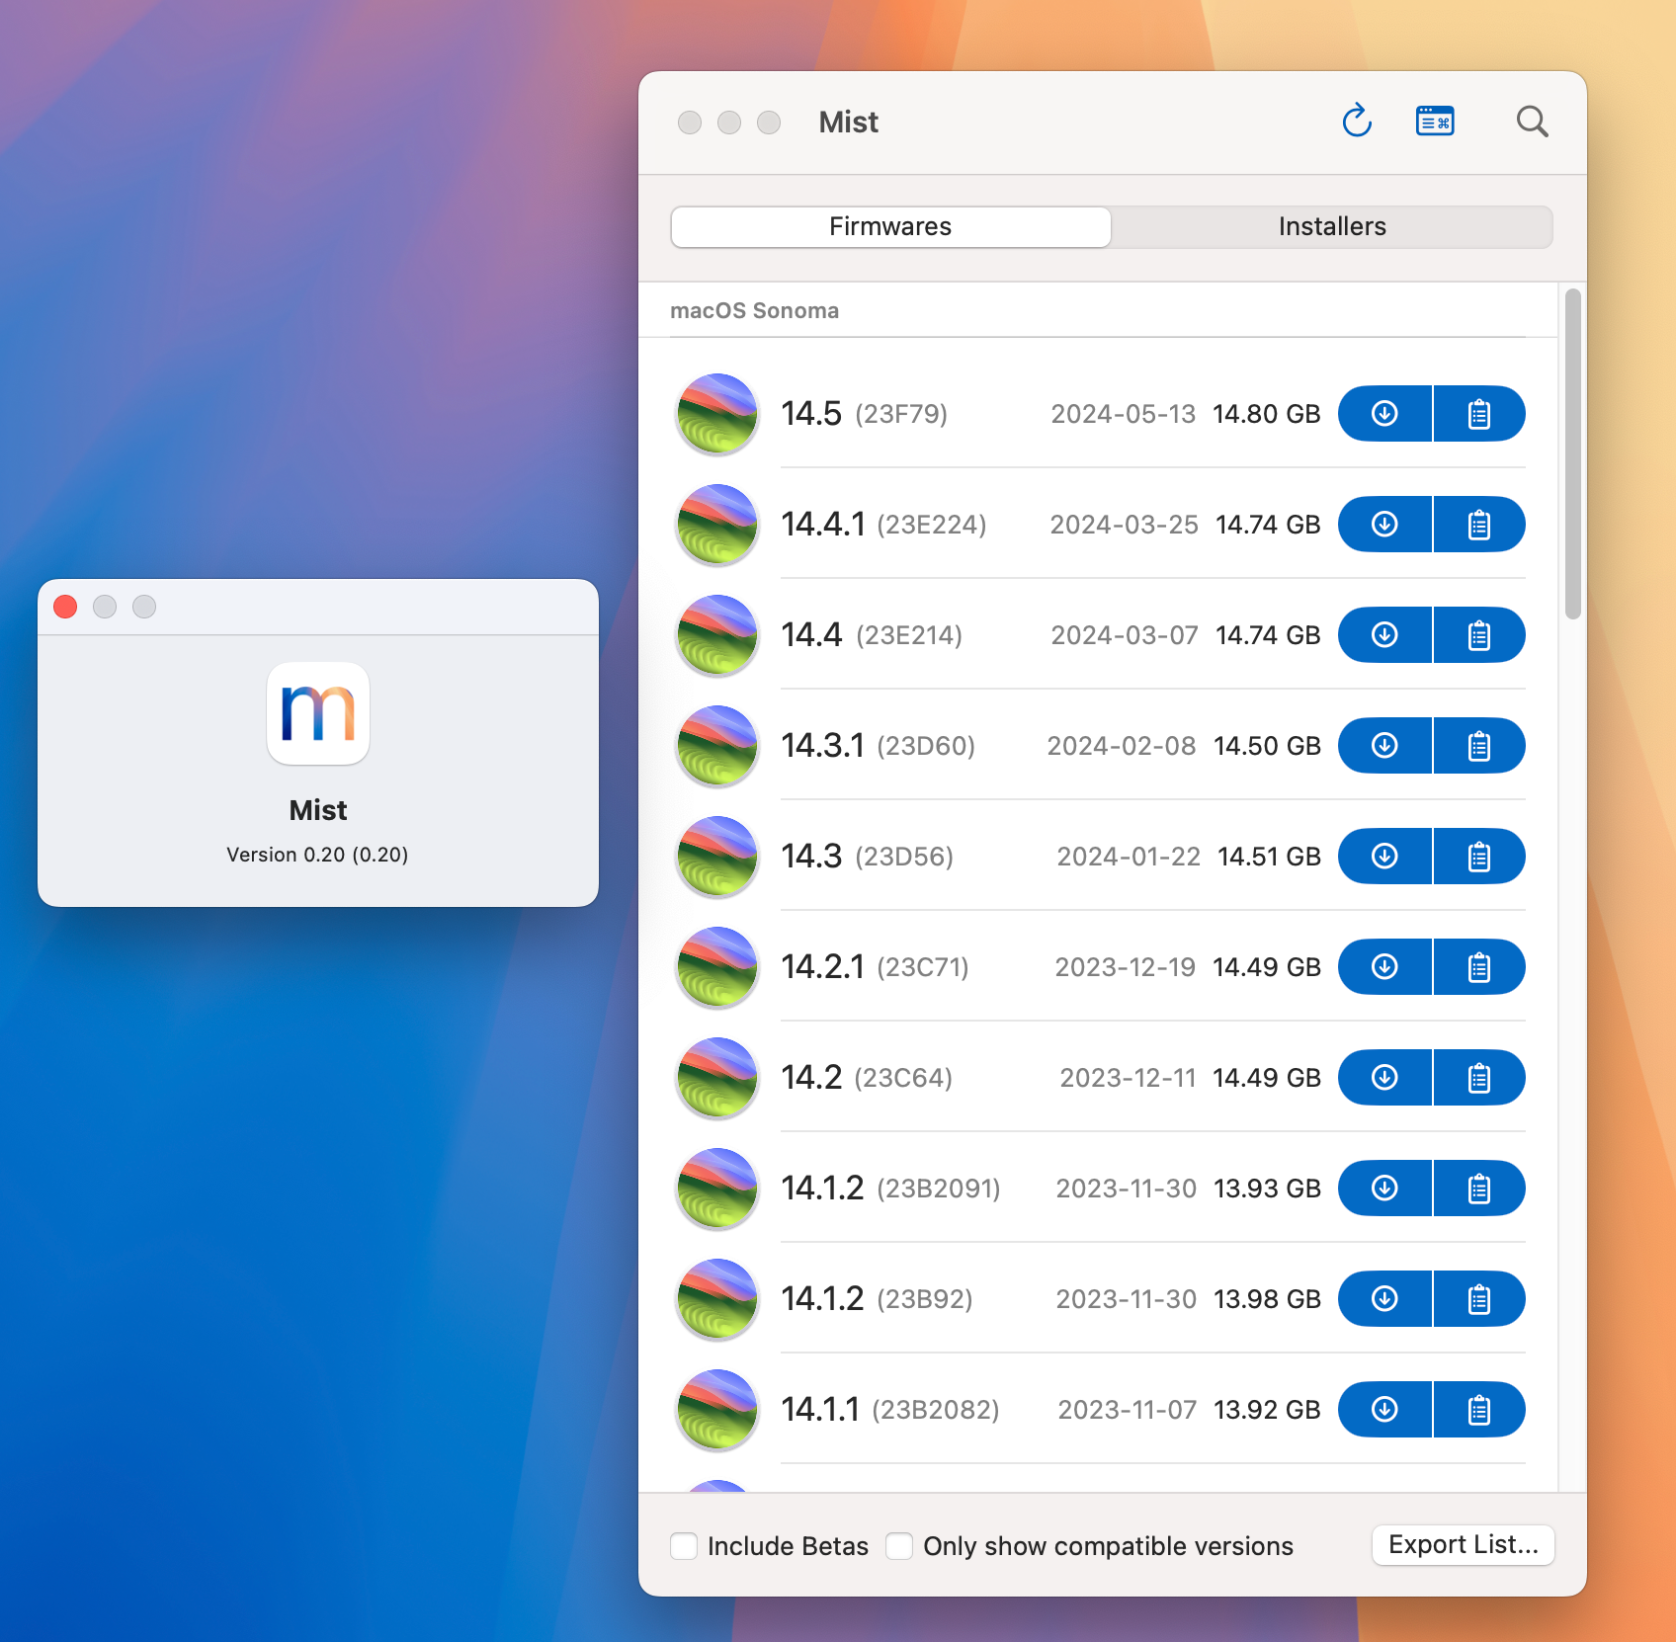This screenshot has width=1676, height=1642.
Task: Select the 14.5 version text
Action: point(811,413)
